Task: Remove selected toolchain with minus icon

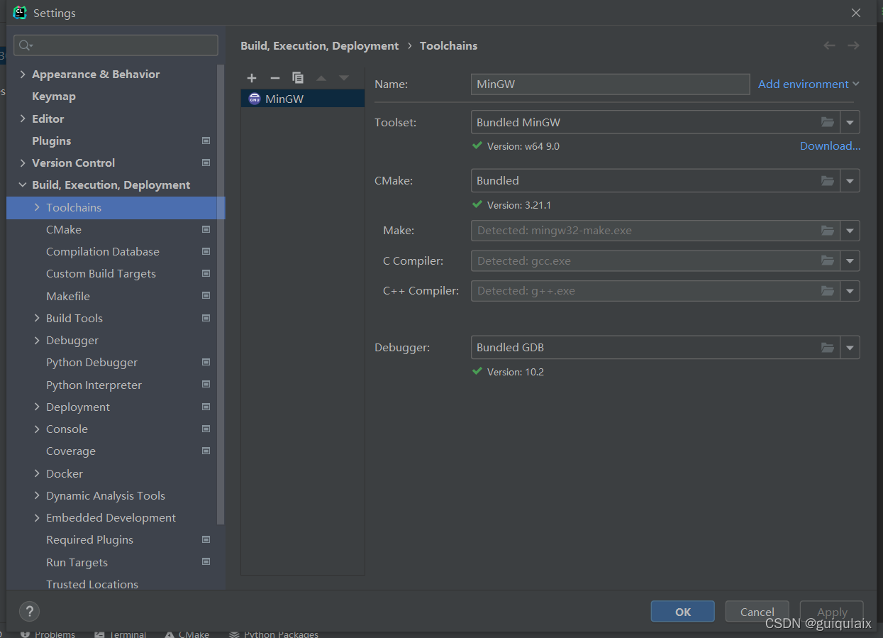Action: click(275, 78)
